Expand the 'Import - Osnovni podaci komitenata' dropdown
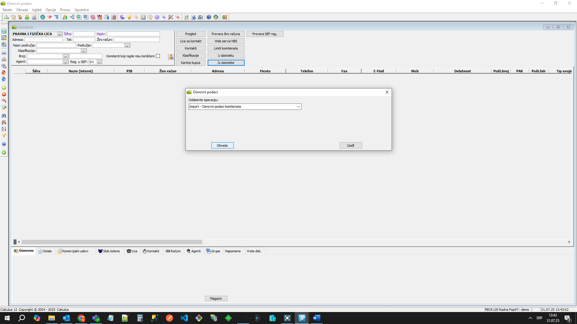577x324 pixels. point(299,107)
